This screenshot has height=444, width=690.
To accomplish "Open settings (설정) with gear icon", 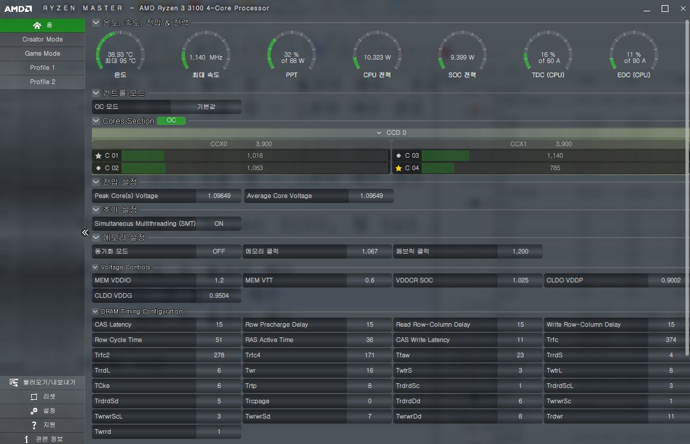I will point(43,411).
